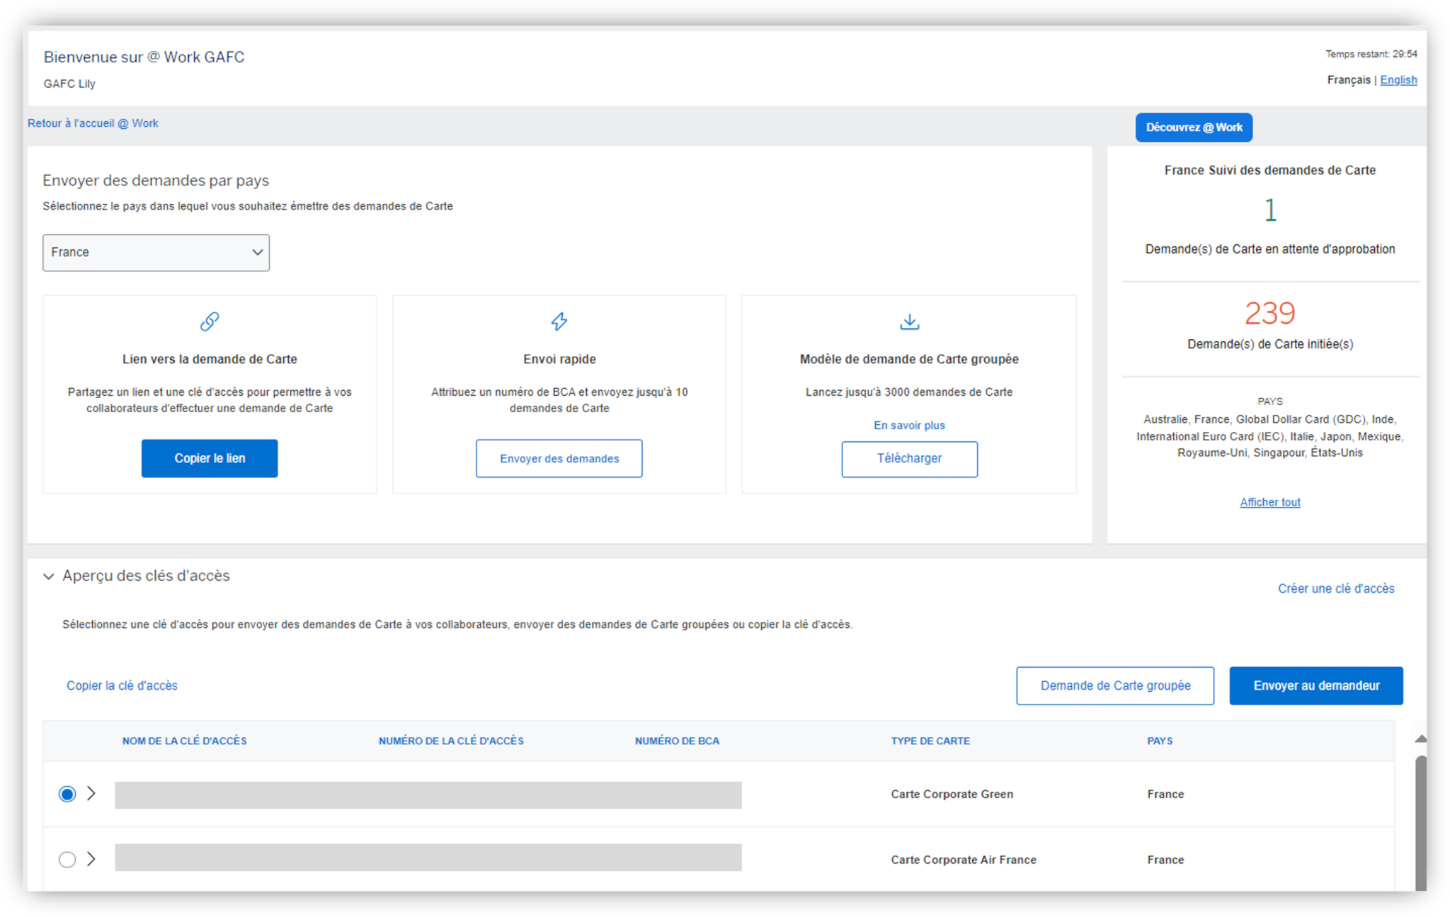Click the lightning bolt Envoi rapide icon

point(559,321)
